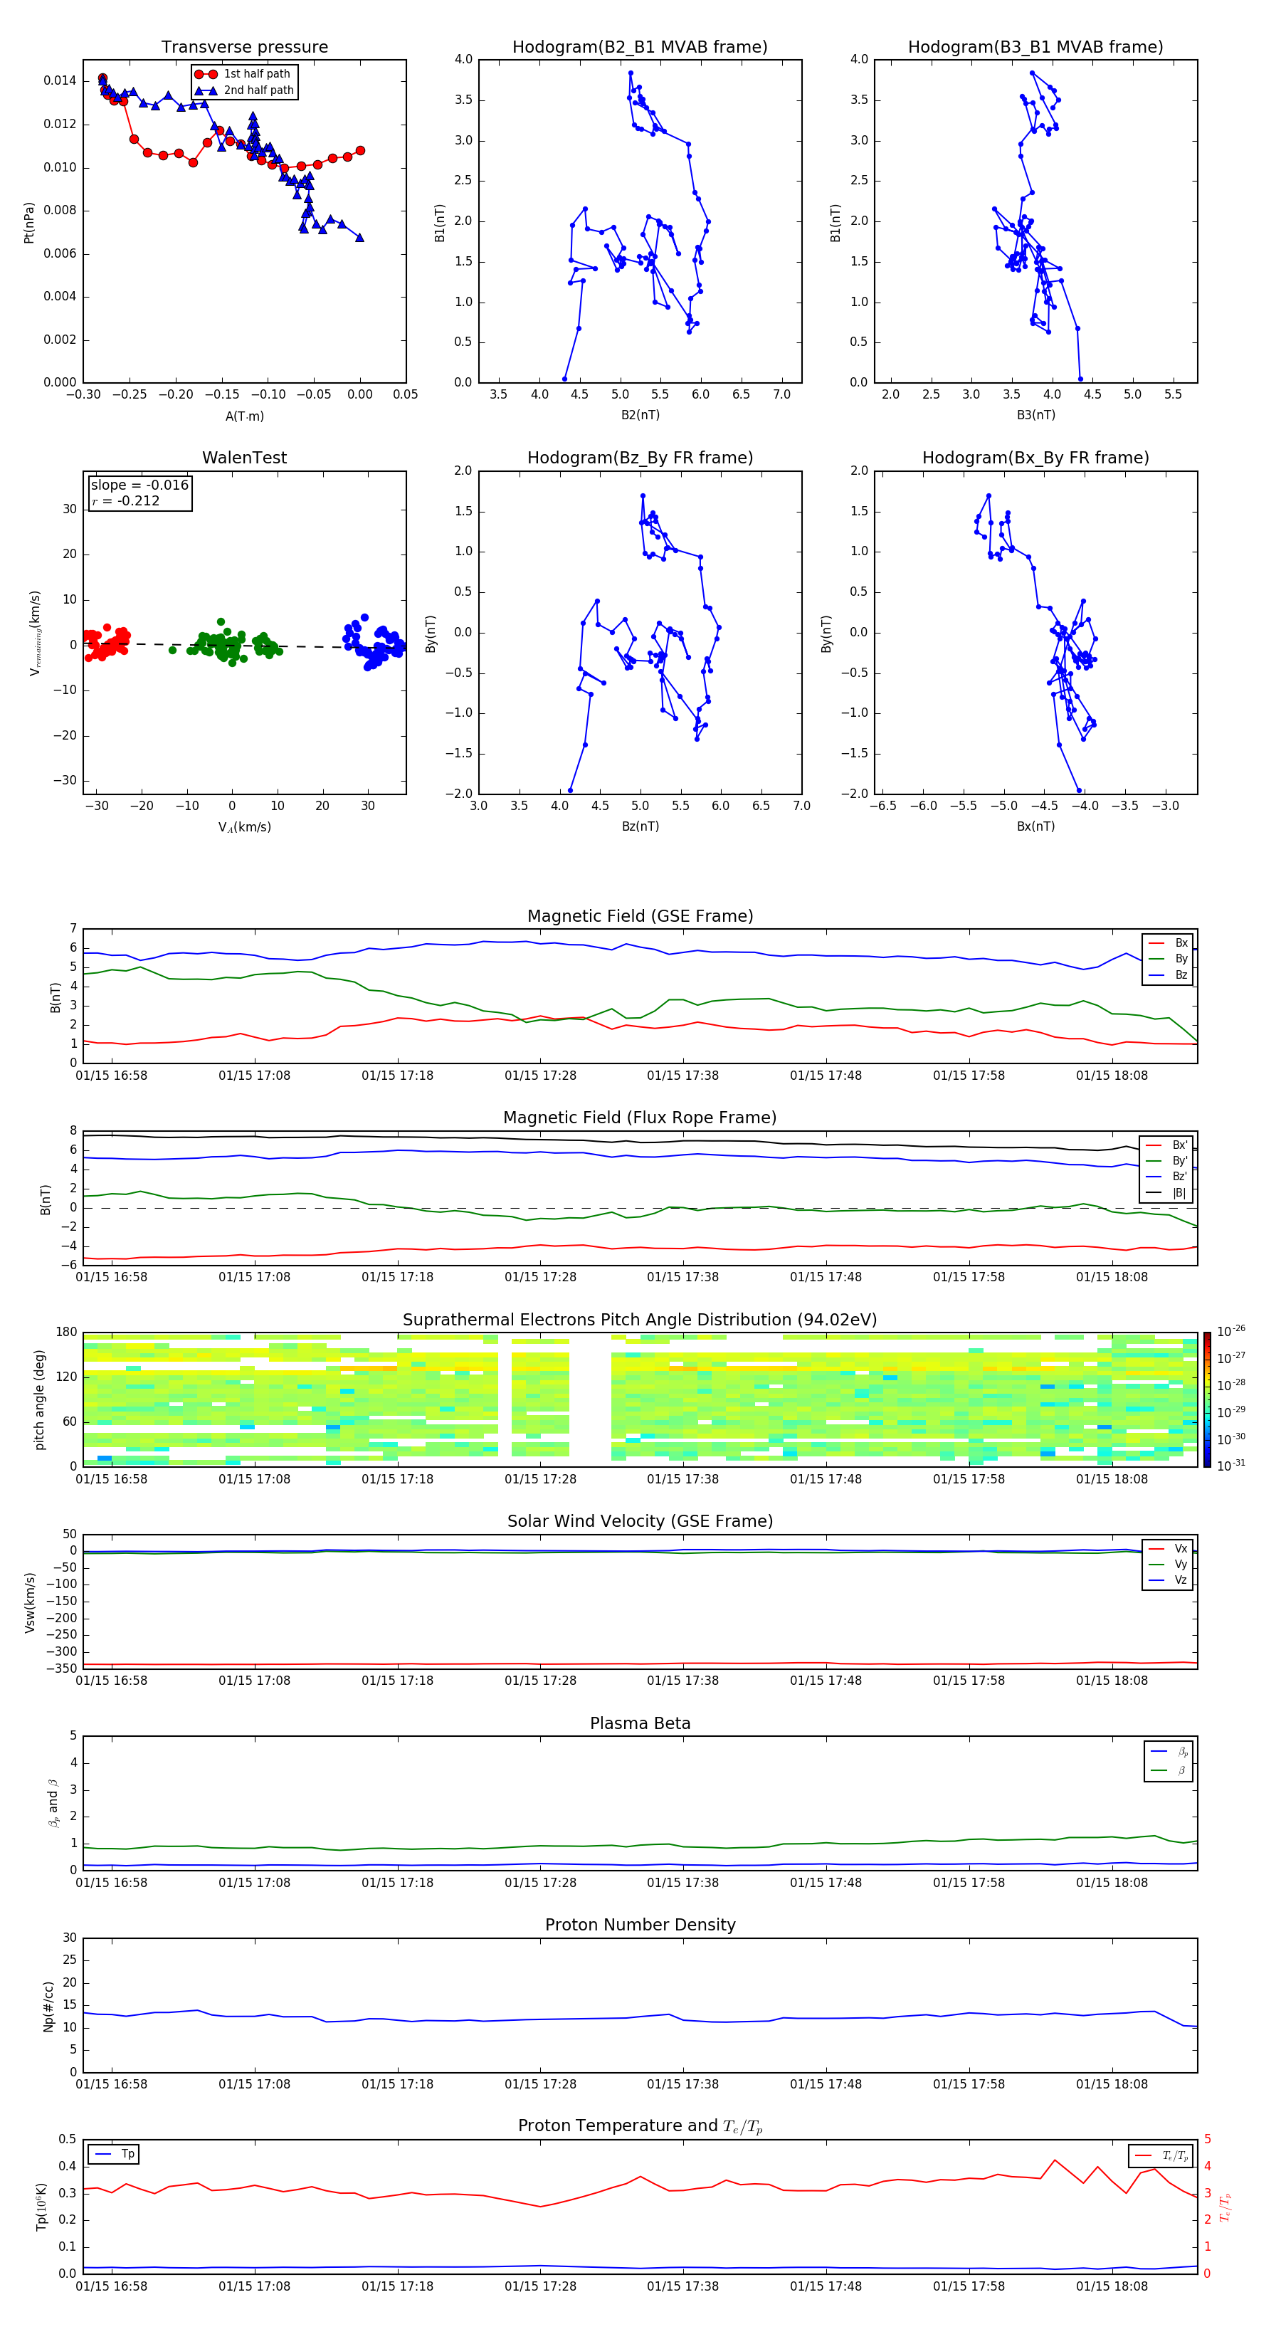Viewport: 1281px width, 2349px height.
Task: Click the 'A(T·m)' x-axis label
Action: click(x=244, y=416)
